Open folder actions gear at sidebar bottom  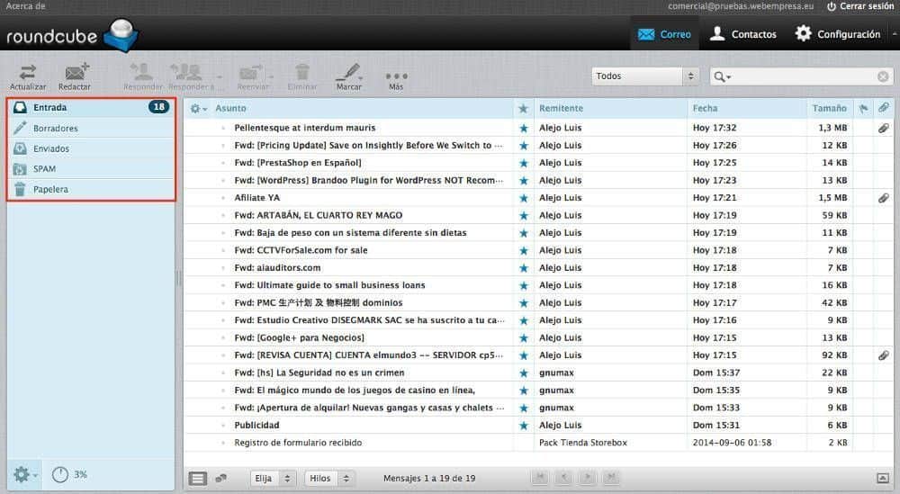[24, 474]
